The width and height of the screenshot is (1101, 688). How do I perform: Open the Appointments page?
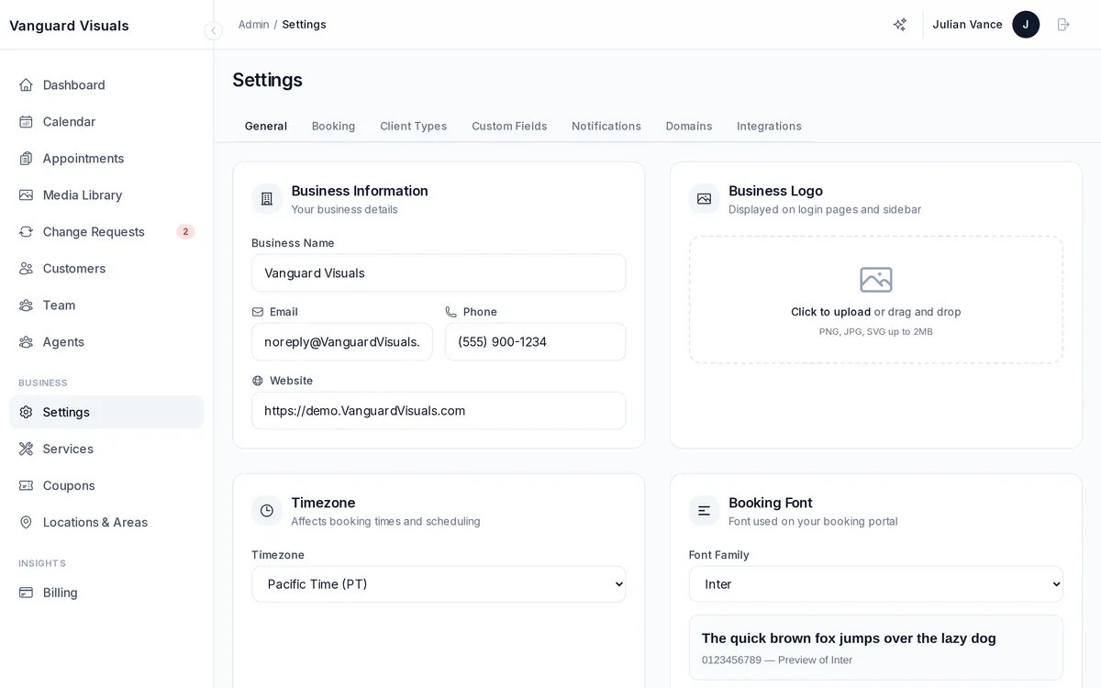pos(83,158)
